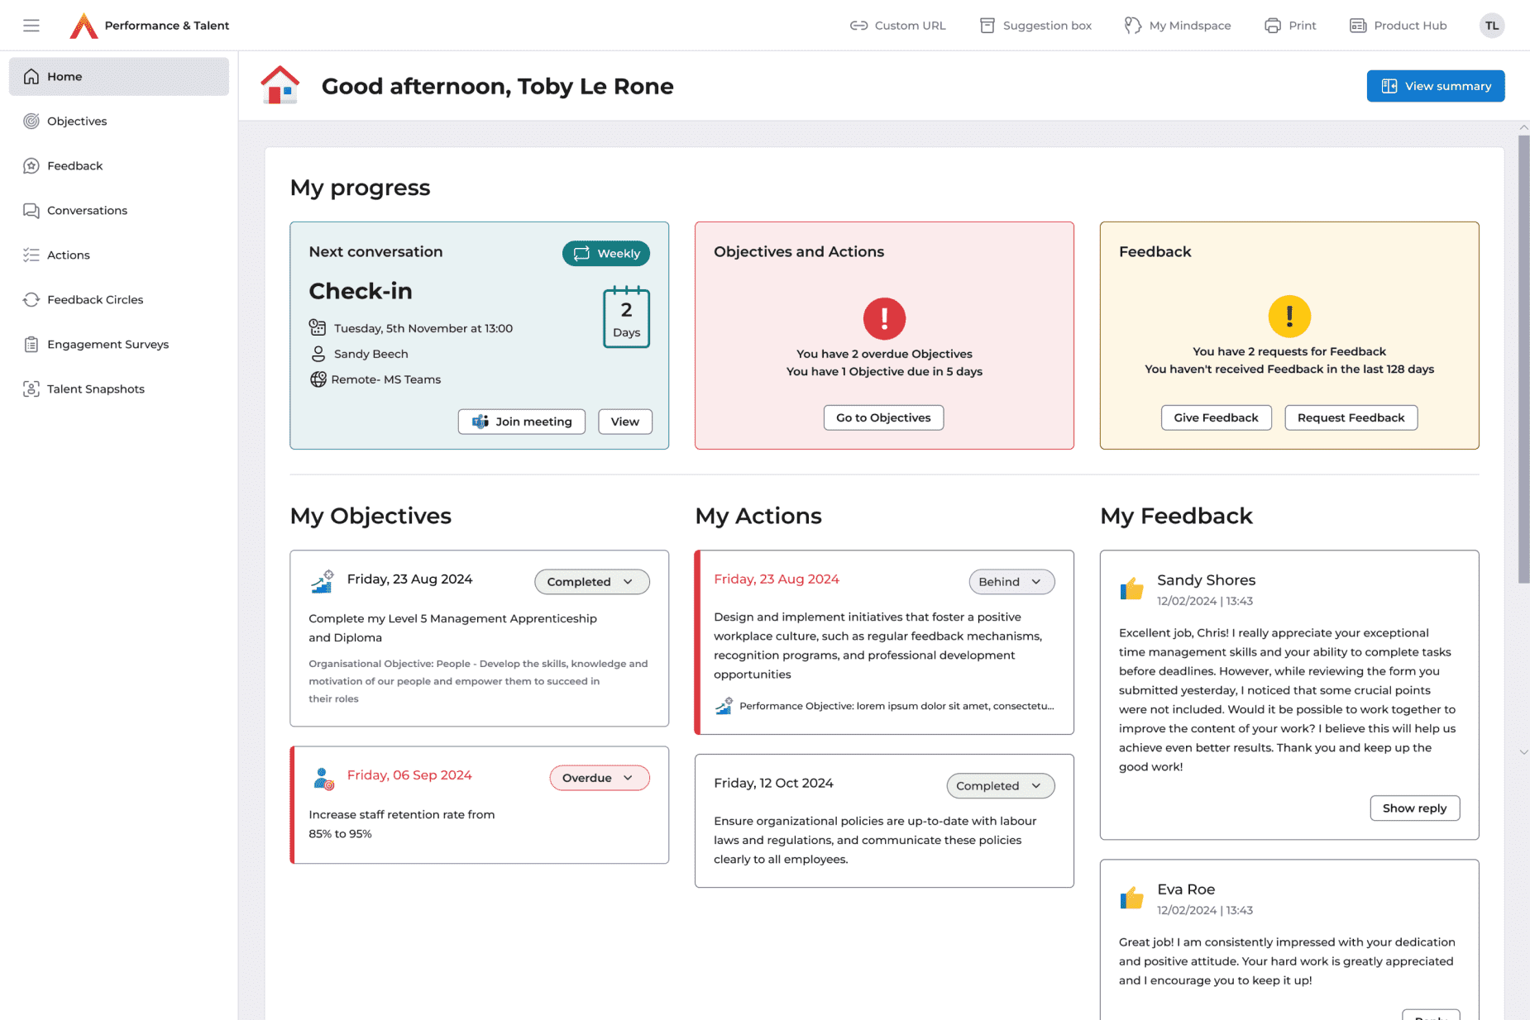Click the Custom URL link icon
1530x1020 pixels.
click(x=858, y=26)
